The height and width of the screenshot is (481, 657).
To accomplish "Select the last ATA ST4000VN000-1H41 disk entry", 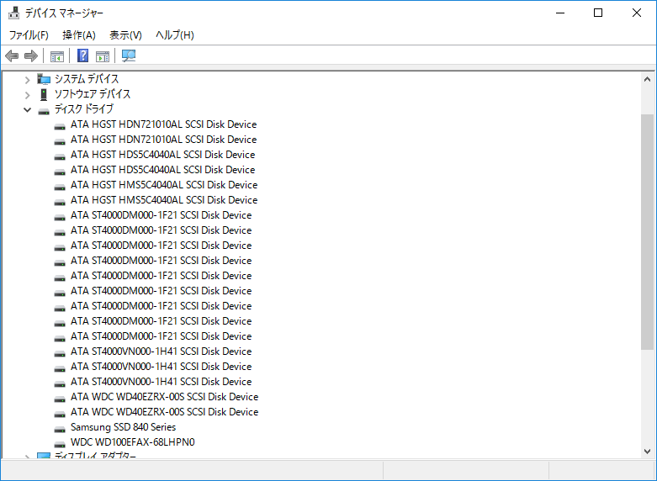I will pyautogui.click(x=161, y=382).
